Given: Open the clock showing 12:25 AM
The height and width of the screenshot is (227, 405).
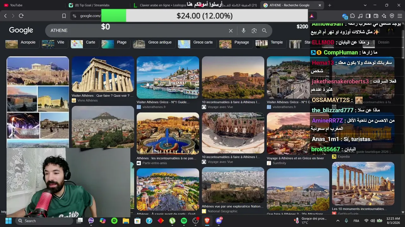Looking at the screenshot, I should pos(394,221).
